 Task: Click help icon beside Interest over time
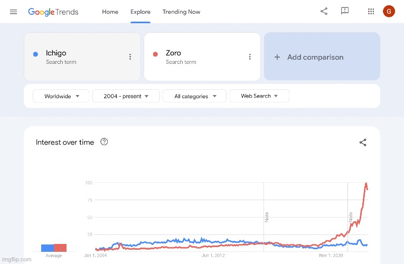[104, 142]
